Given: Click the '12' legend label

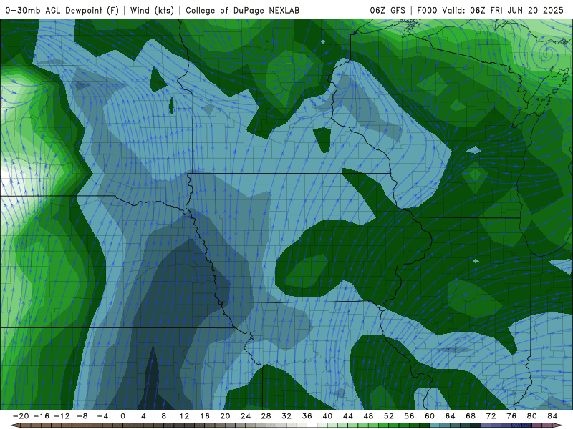Looking at the screenshot, I should [x=184, y=416].
